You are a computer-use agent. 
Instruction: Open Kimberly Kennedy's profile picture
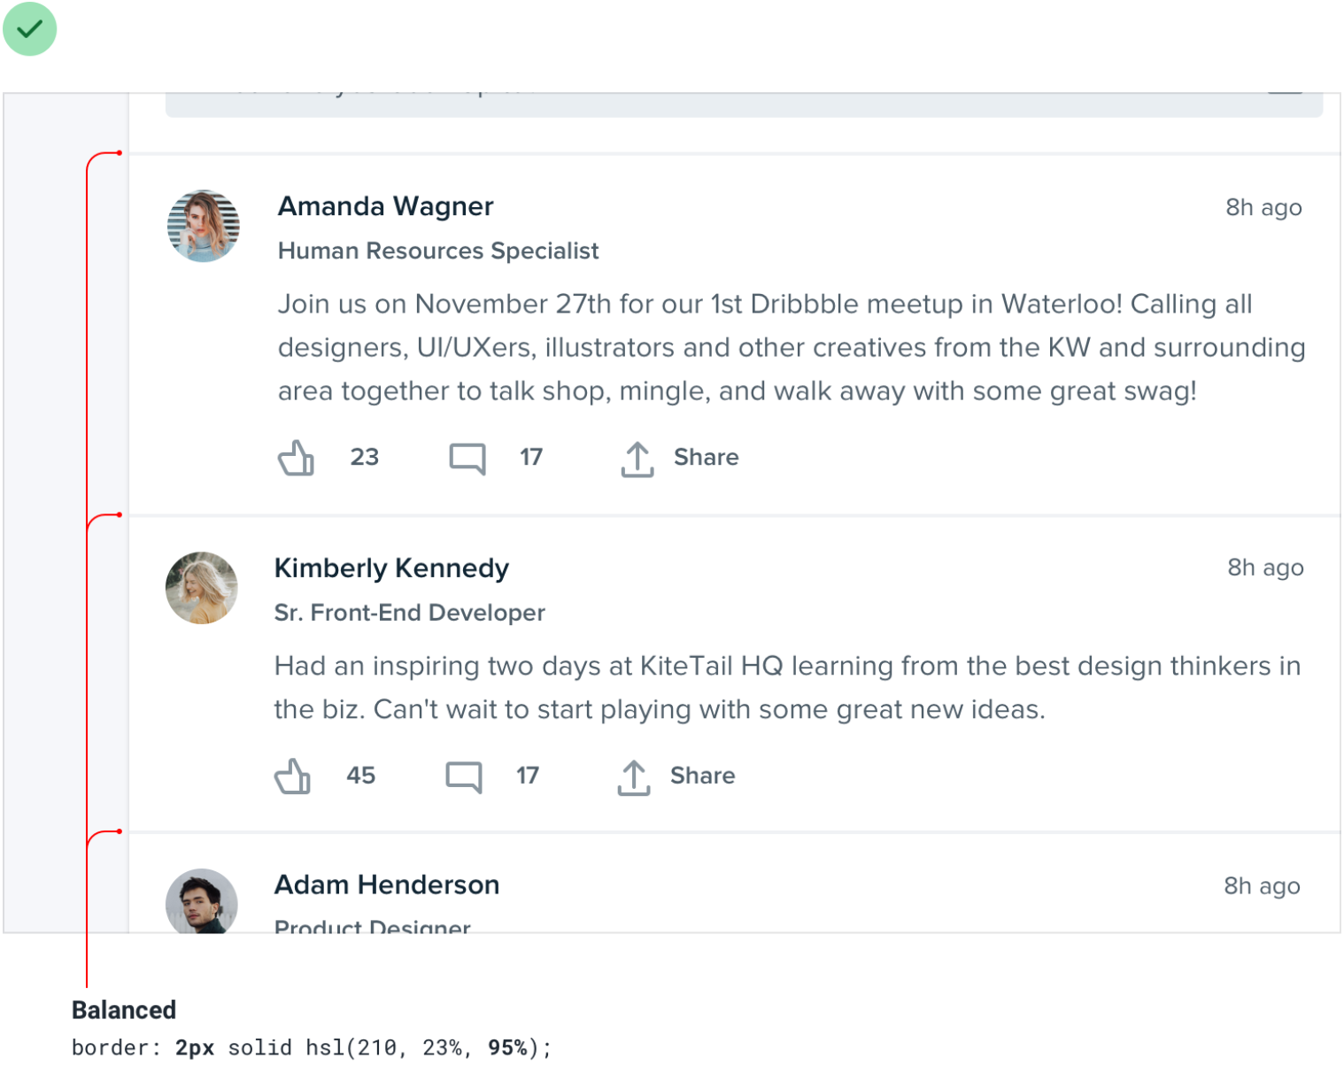coord(202,588)
